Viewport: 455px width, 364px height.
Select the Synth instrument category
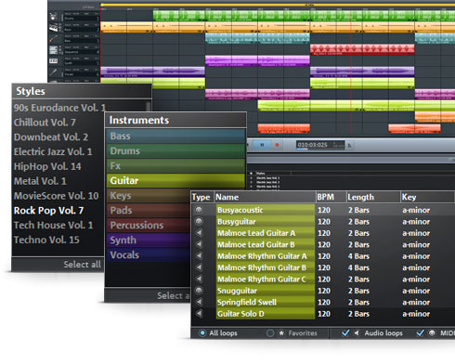(x=149, y=240)
